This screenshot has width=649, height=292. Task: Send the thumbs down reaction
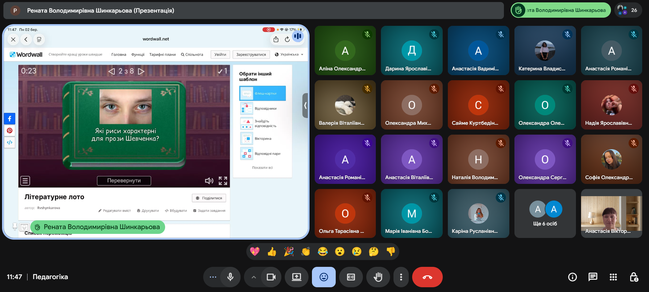click(x=391, y=252)
